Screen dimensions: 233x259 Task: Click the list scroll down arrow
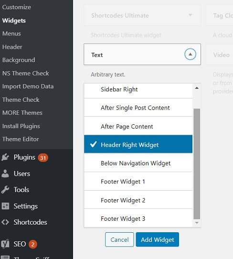[197, 223]
